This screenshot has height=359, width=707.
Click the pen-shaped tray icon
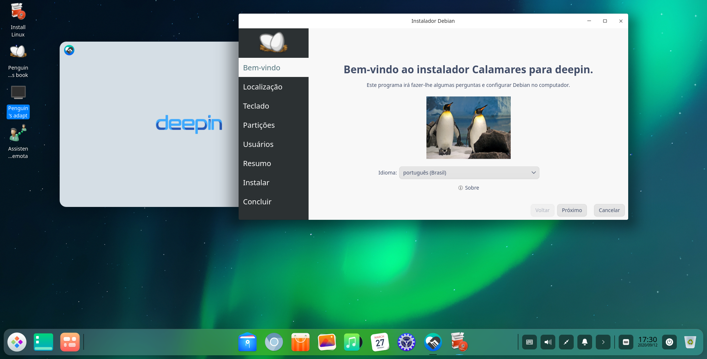(x=566, y=342)
